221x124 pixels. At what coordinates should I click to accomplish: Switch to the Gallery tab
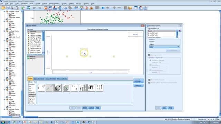click(30, 79)
